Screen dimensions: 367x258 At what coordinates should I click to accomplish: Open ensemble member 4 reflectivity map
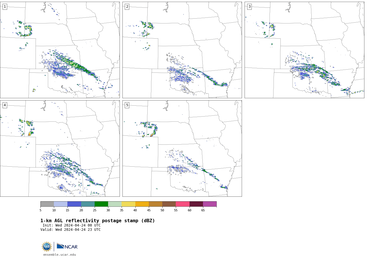[x=60, y=148]
